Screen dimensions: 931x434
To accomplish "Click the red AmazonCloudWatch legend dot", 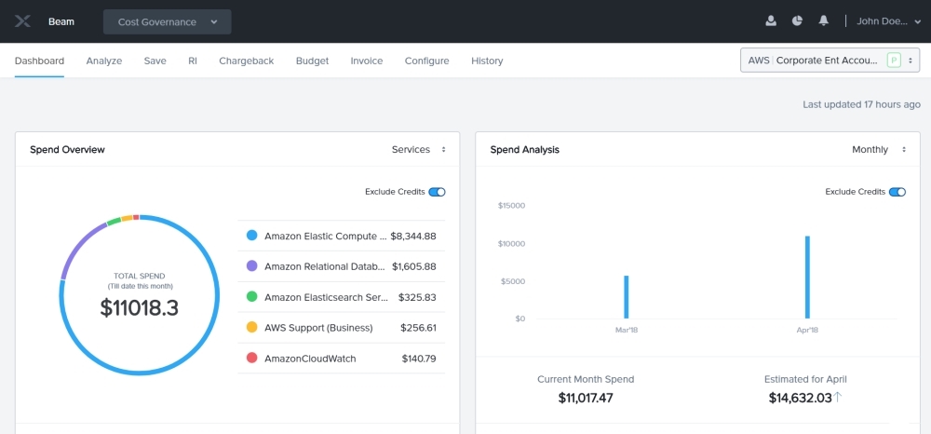I will click(251, 359).
